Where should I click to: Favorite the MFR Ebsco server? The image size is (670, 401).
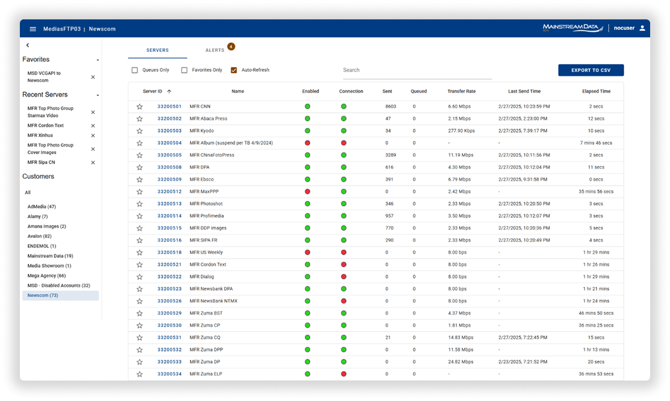pos(140,179)
